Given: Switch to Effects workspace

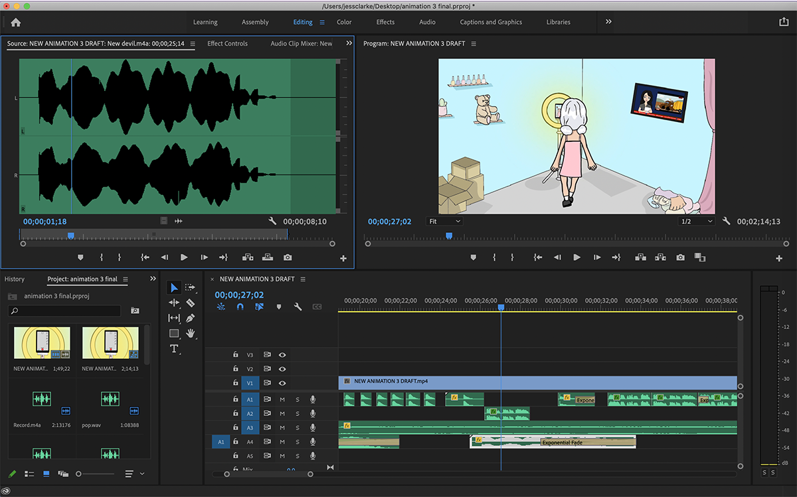Looking at the screenshot, I should [385, 22].
